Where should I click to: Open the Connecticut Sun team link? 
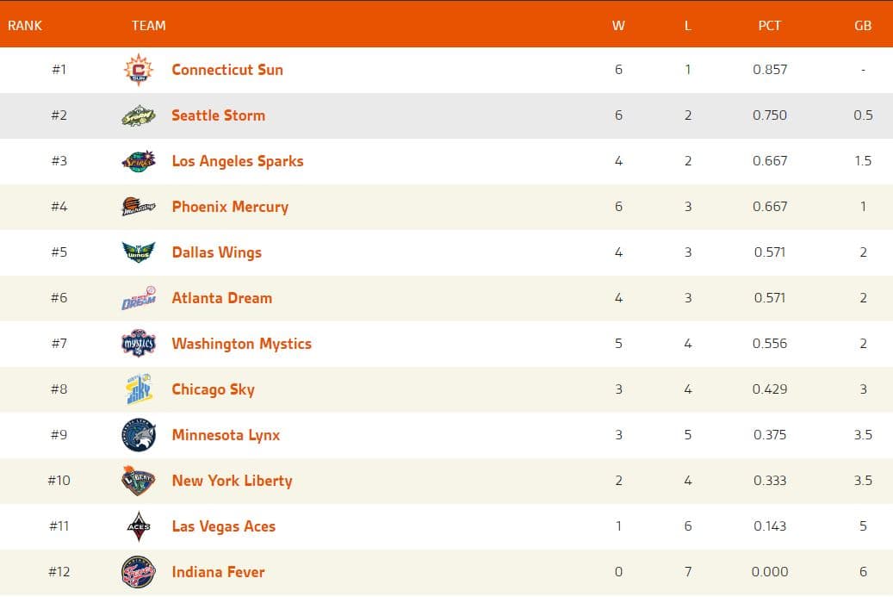[x=227, y=70]
